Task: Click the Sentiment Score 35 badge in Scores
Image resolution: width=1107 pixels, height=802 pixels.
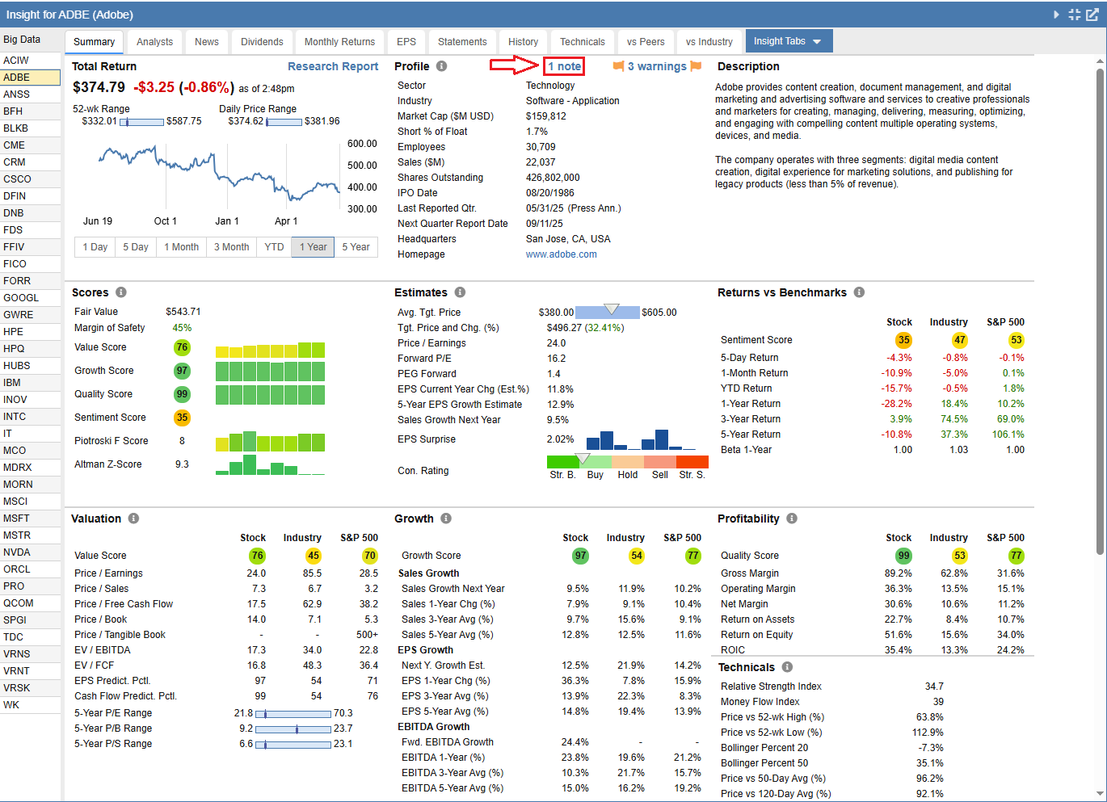Action: click(182, 418)
